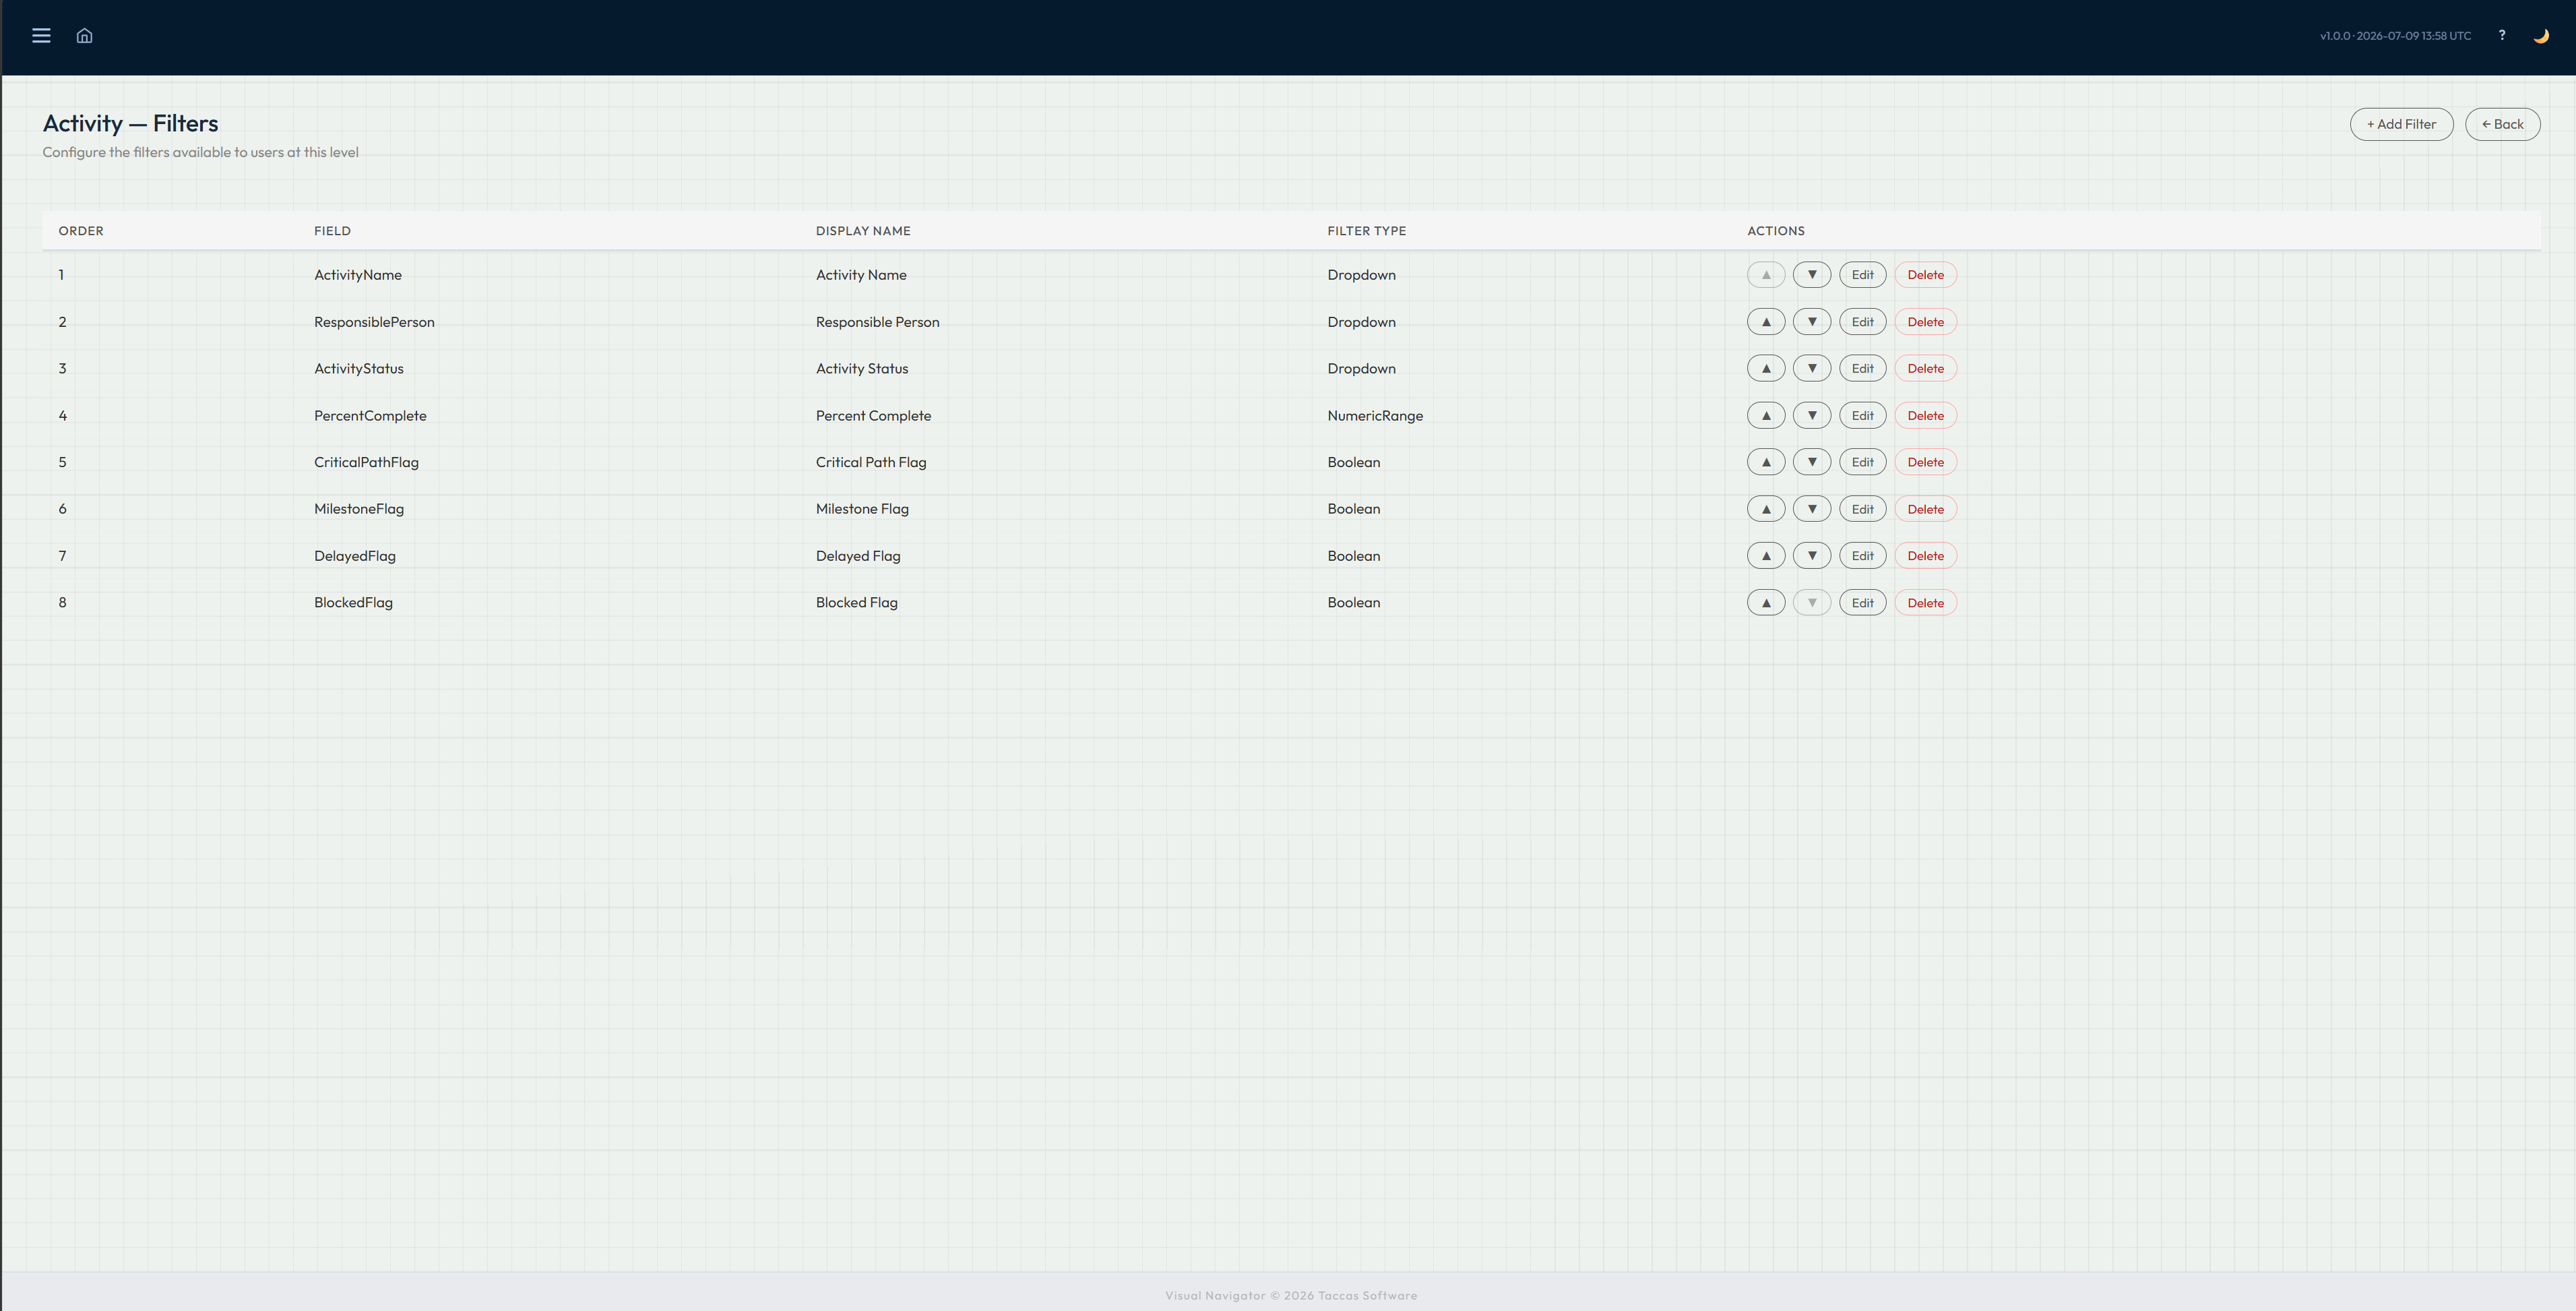Click the 'Percent Complete' display name
Image resolution: width=2576 pixels, height=1311 pixels.
(873, 415)
